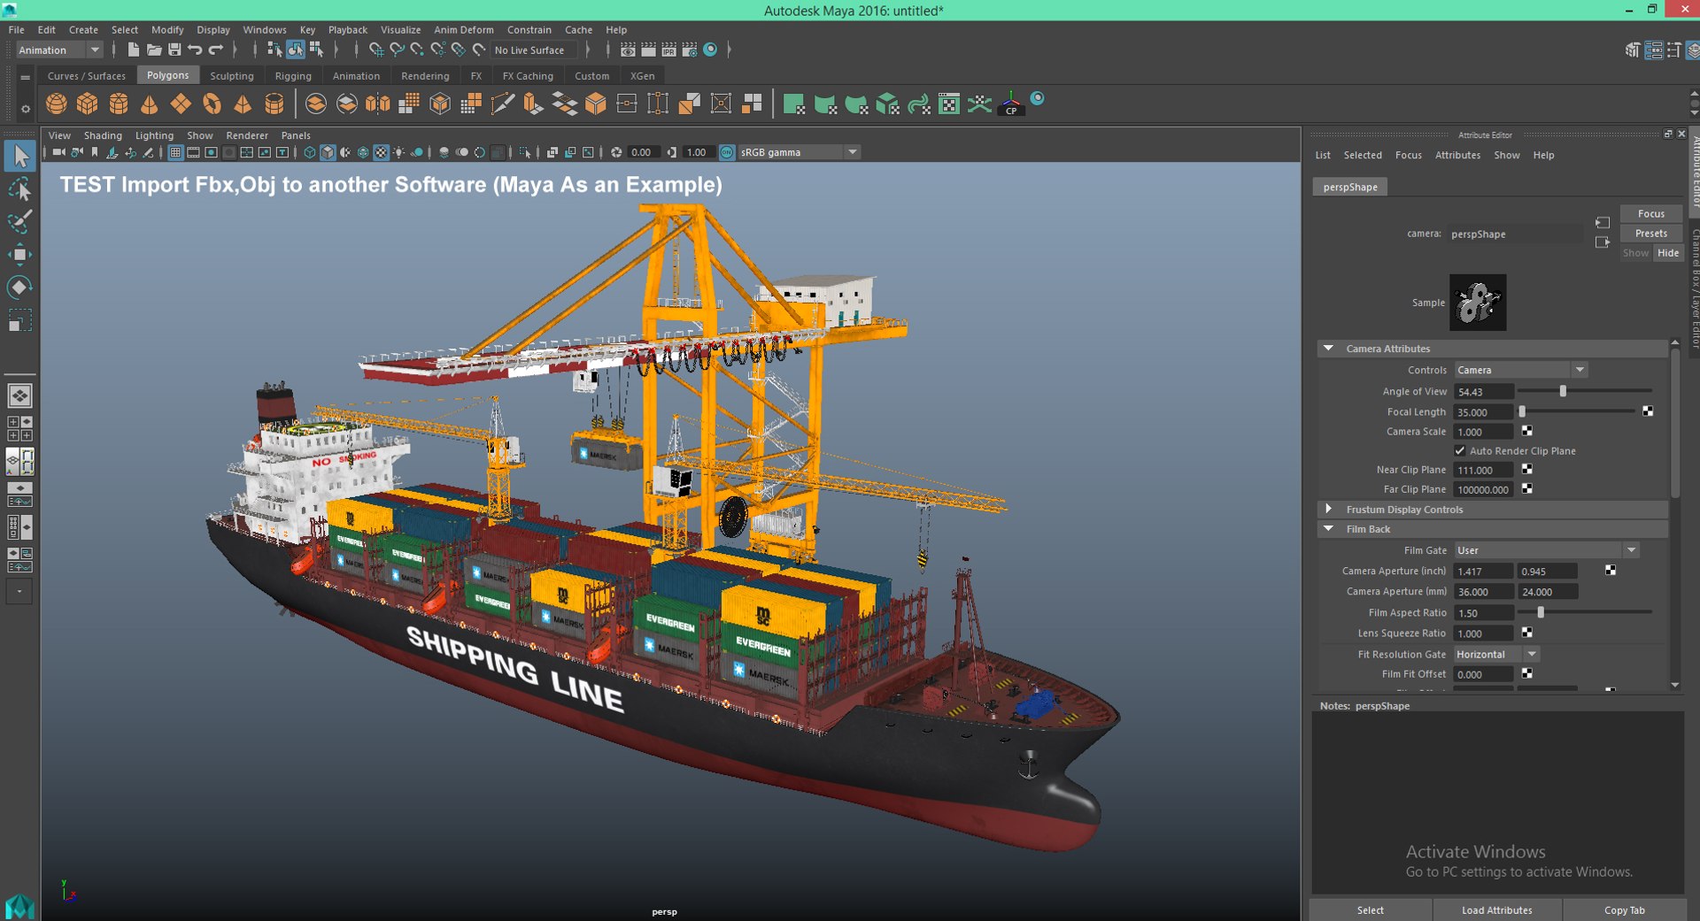Create a polygon cone from the shelf
Screen dimensions: 1700x921
pos(150,104)
